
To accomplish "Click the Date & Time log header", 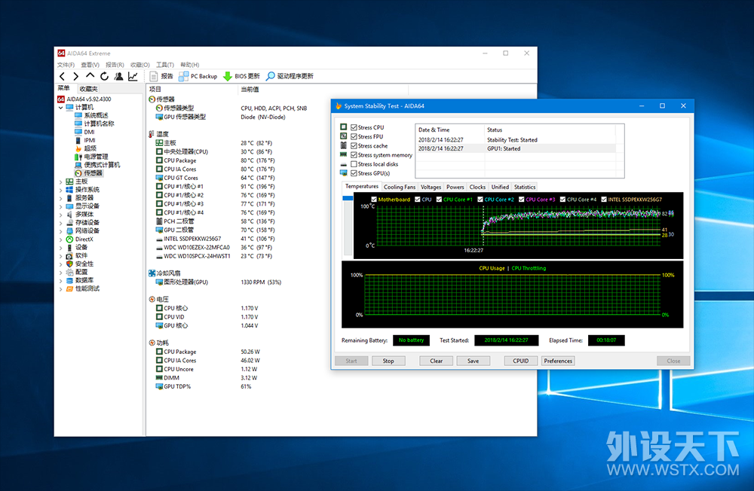I will [449, 130].
